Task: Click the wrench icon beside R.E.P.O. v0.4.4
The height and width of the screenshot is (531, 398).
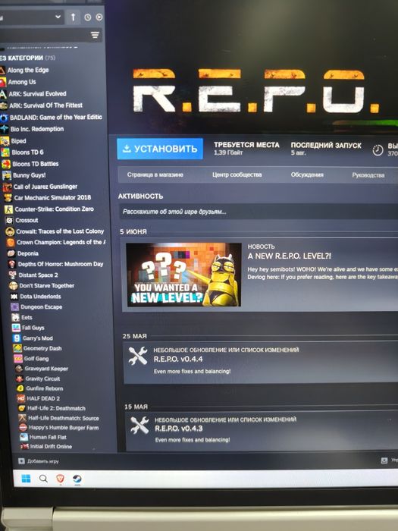Action: pos(138,356)
